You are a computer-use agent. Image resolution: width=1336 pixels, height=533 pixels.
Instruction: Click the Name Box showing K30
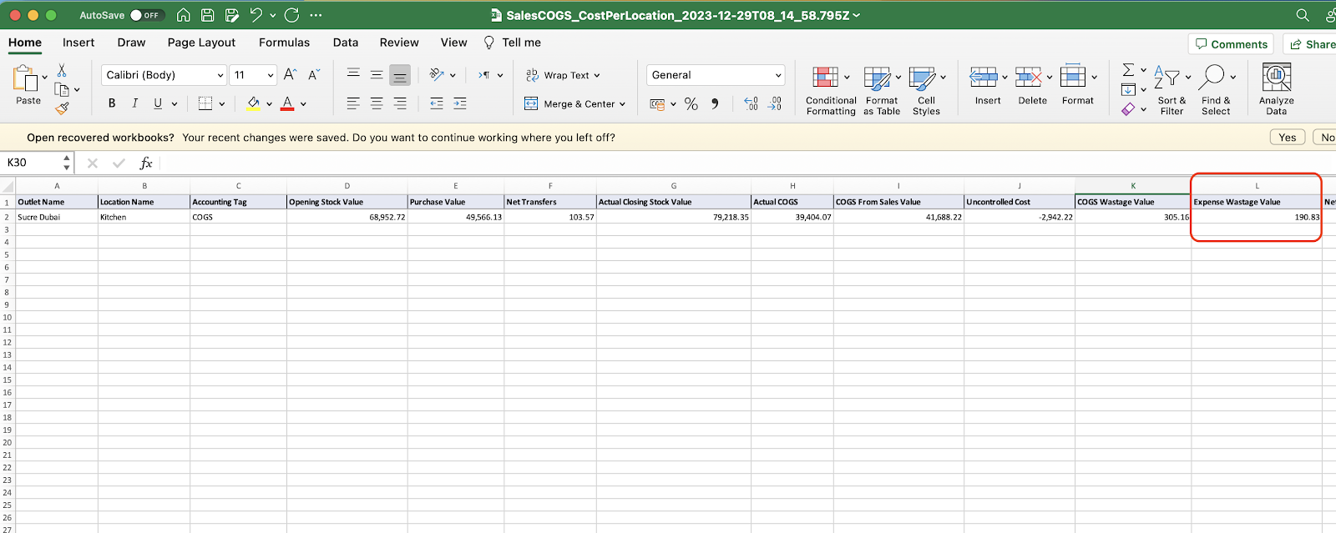click(x=33, y=163)
